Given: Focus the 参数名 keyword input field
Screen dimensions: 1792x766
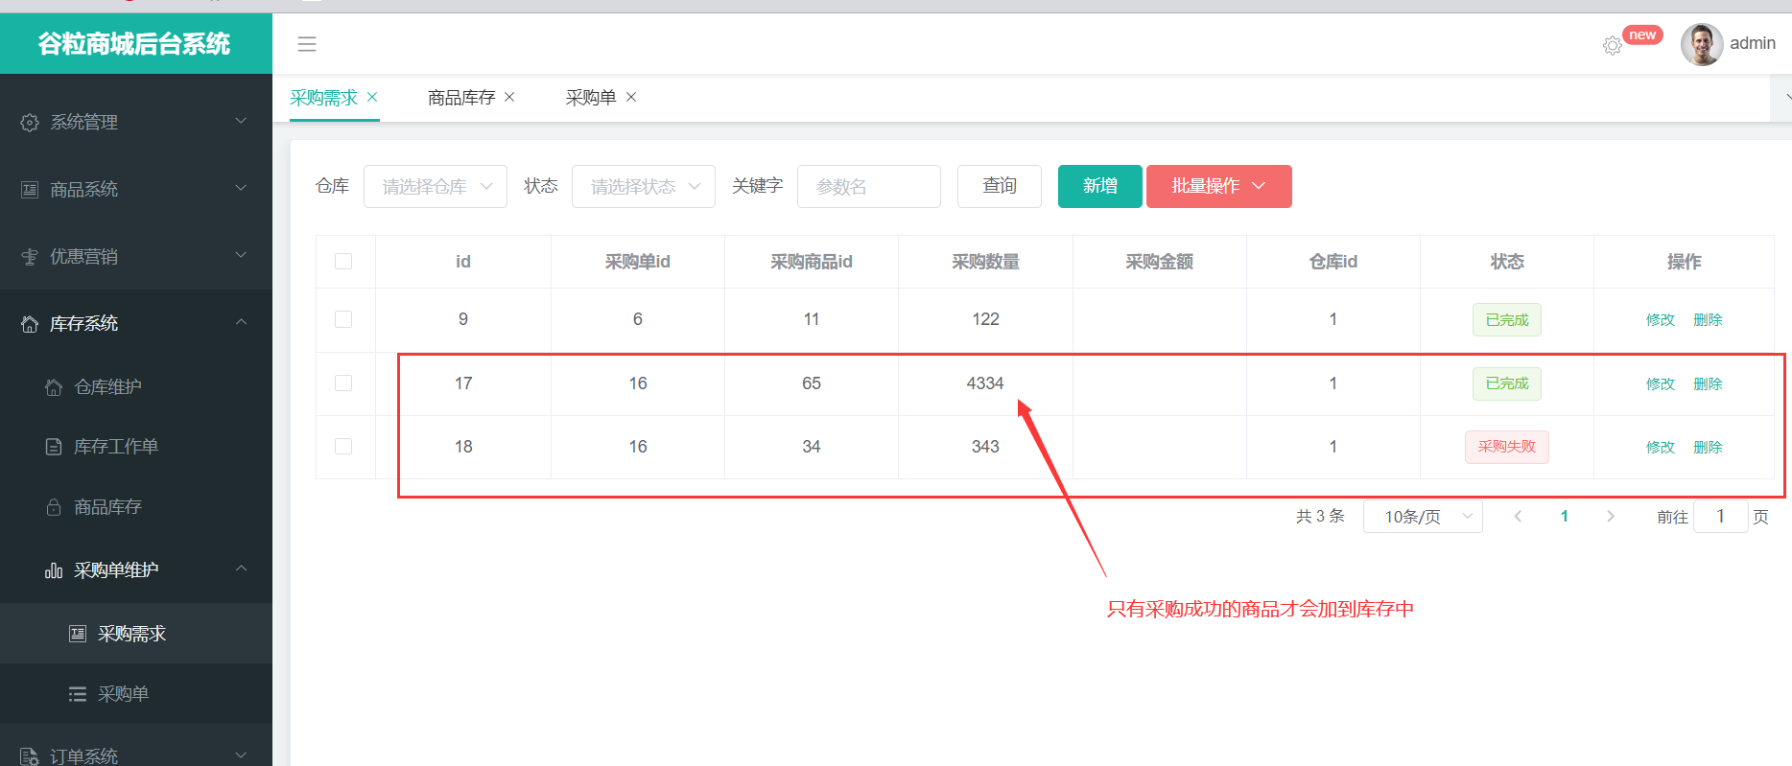Looking at the screenshot, I should point(869,186).
